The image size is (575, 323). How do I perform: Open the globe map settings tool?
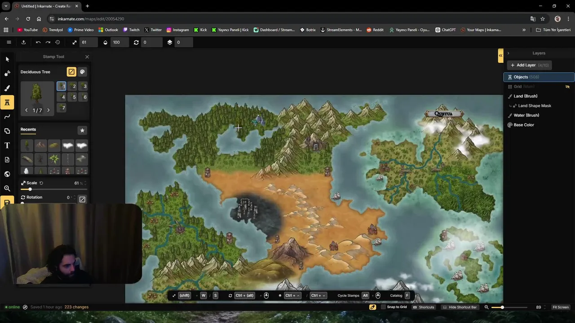click(x=7, y=174)
